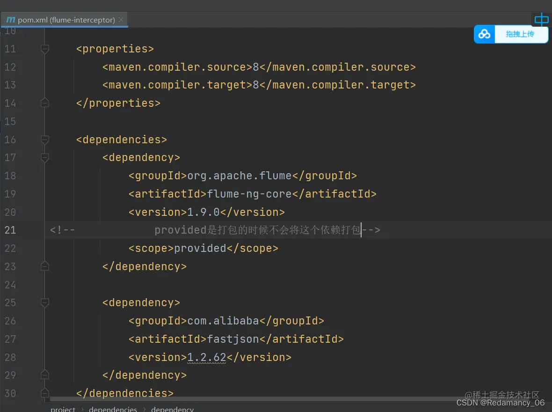Click the </dependencies> closing tag
The height and width of the screenshot is (412, 552).
(125, 393)
